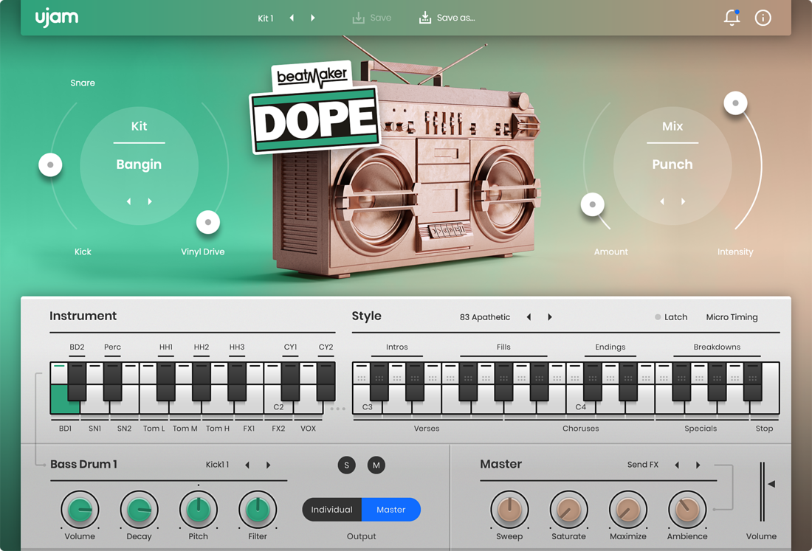Solo Bass Drum 1 with the S button
This screenshot has width=812, height=551.
click(346, 465)
